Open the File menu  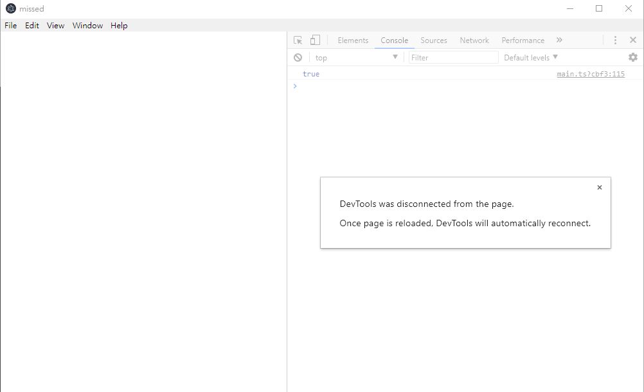point(11,26)
